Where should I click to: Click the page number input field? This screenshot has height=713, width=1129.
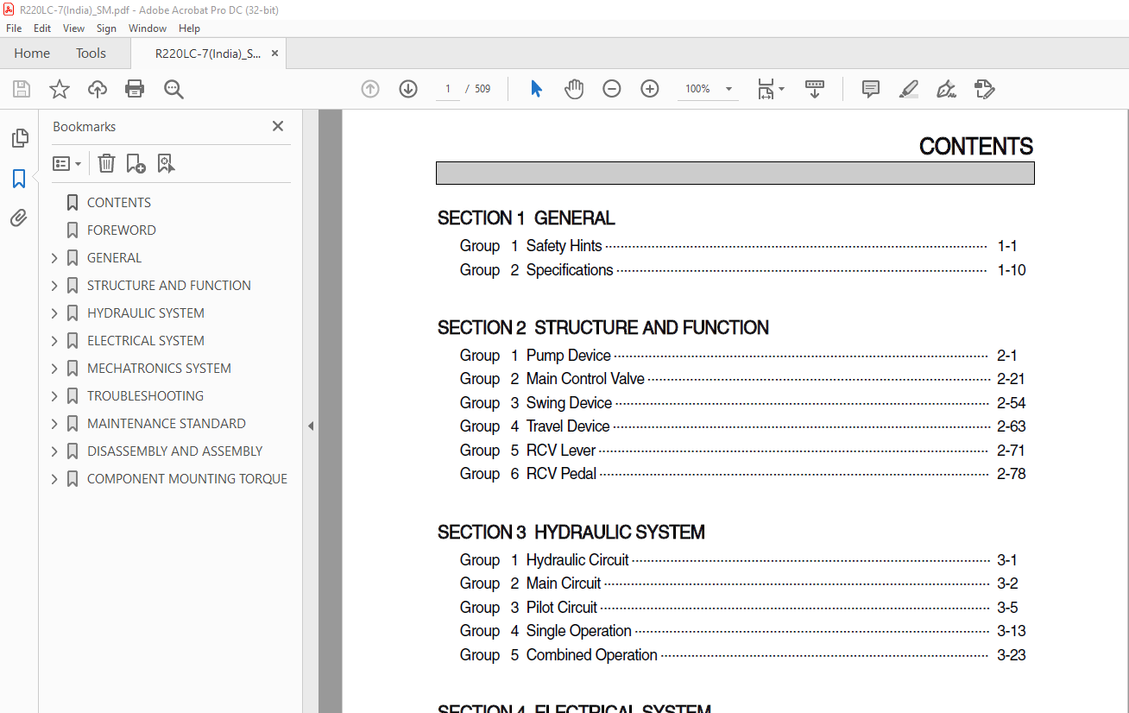448,89
